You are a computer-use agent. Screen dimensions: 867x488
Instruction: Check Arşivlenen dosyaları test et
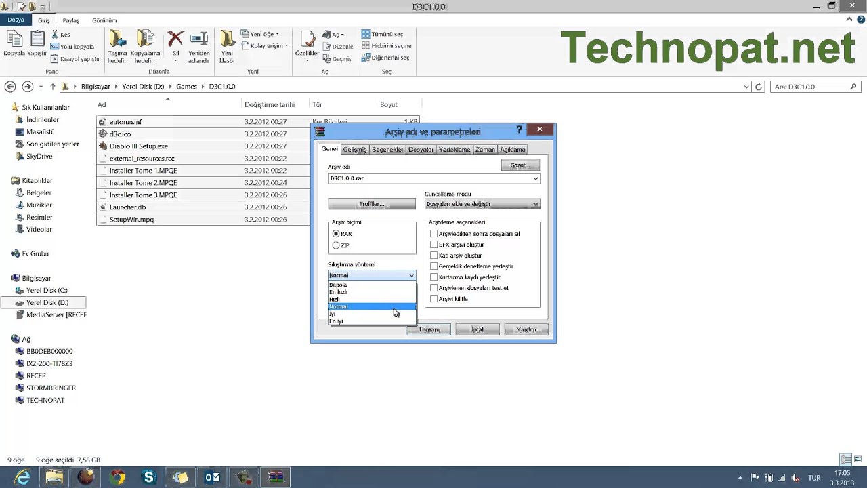pos(434,288)
